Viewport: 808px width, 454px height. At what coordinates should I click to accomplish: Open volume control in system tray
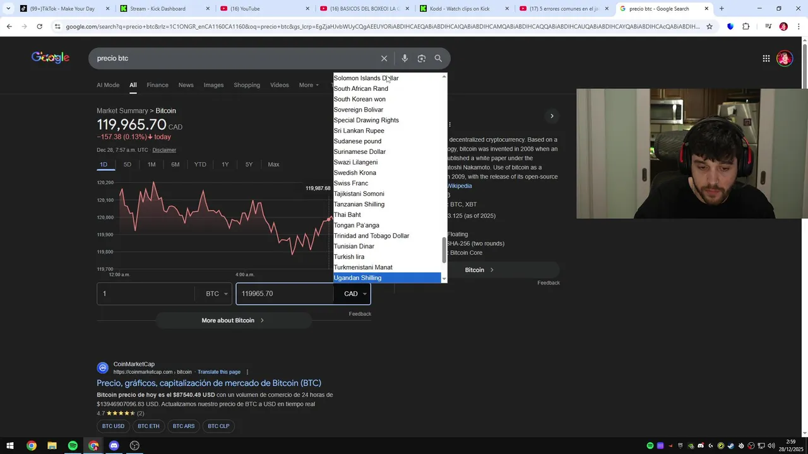[x=771, y=446]
